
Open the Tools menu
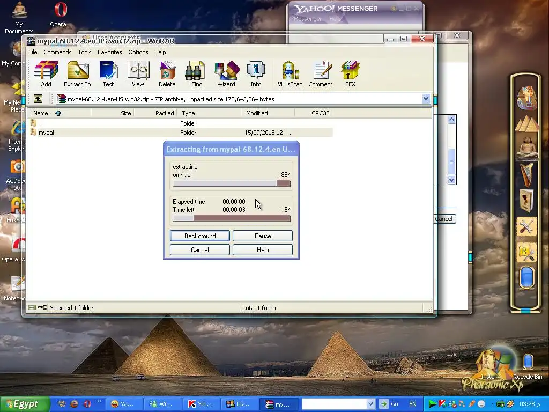pos(84,52)
